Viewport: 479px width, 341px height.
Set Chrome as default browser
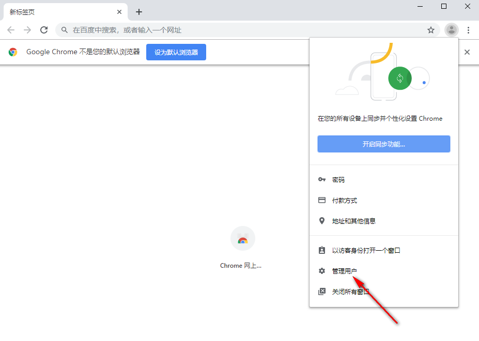click(176, 52)
